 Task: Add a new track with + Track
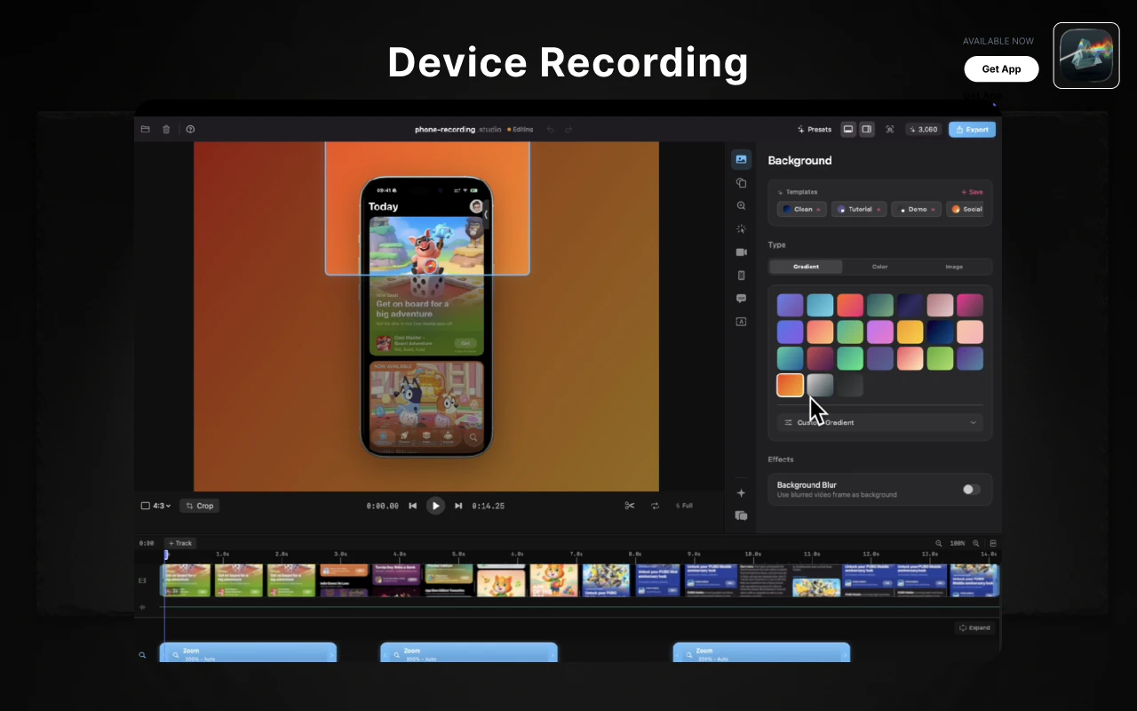coord(180,543)
